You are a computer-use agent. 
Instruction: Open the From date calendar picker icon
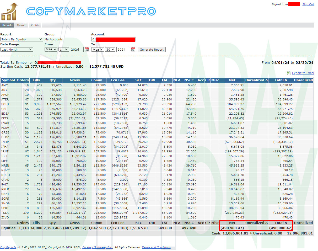tap(87, 50)
